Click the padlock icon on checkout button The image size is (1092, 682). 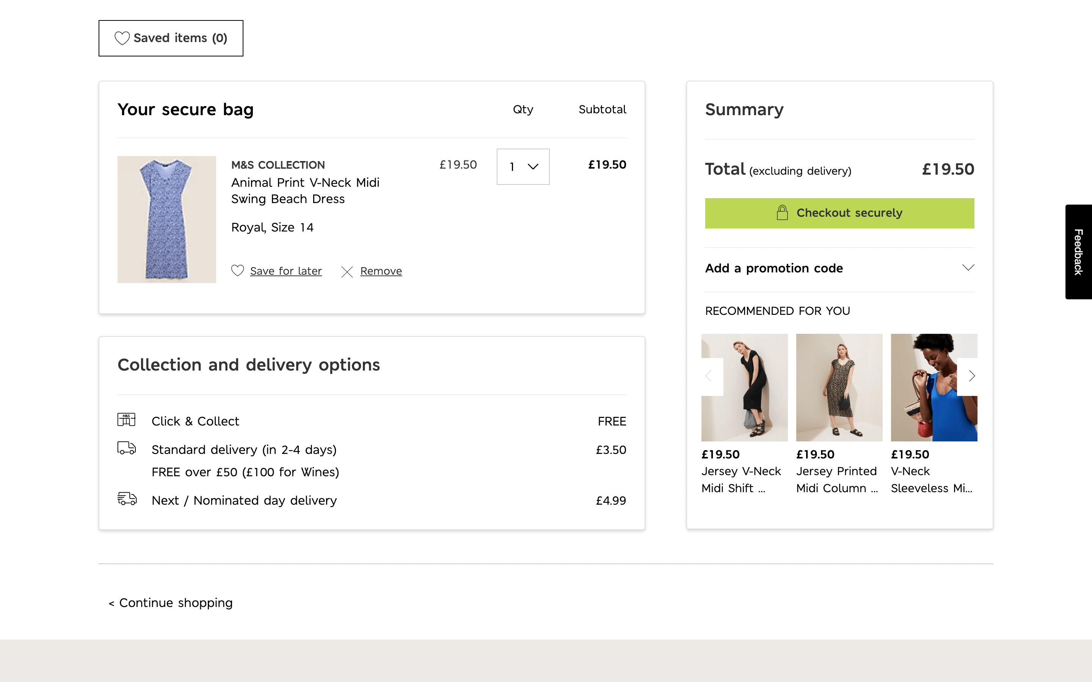coord(782,213)
